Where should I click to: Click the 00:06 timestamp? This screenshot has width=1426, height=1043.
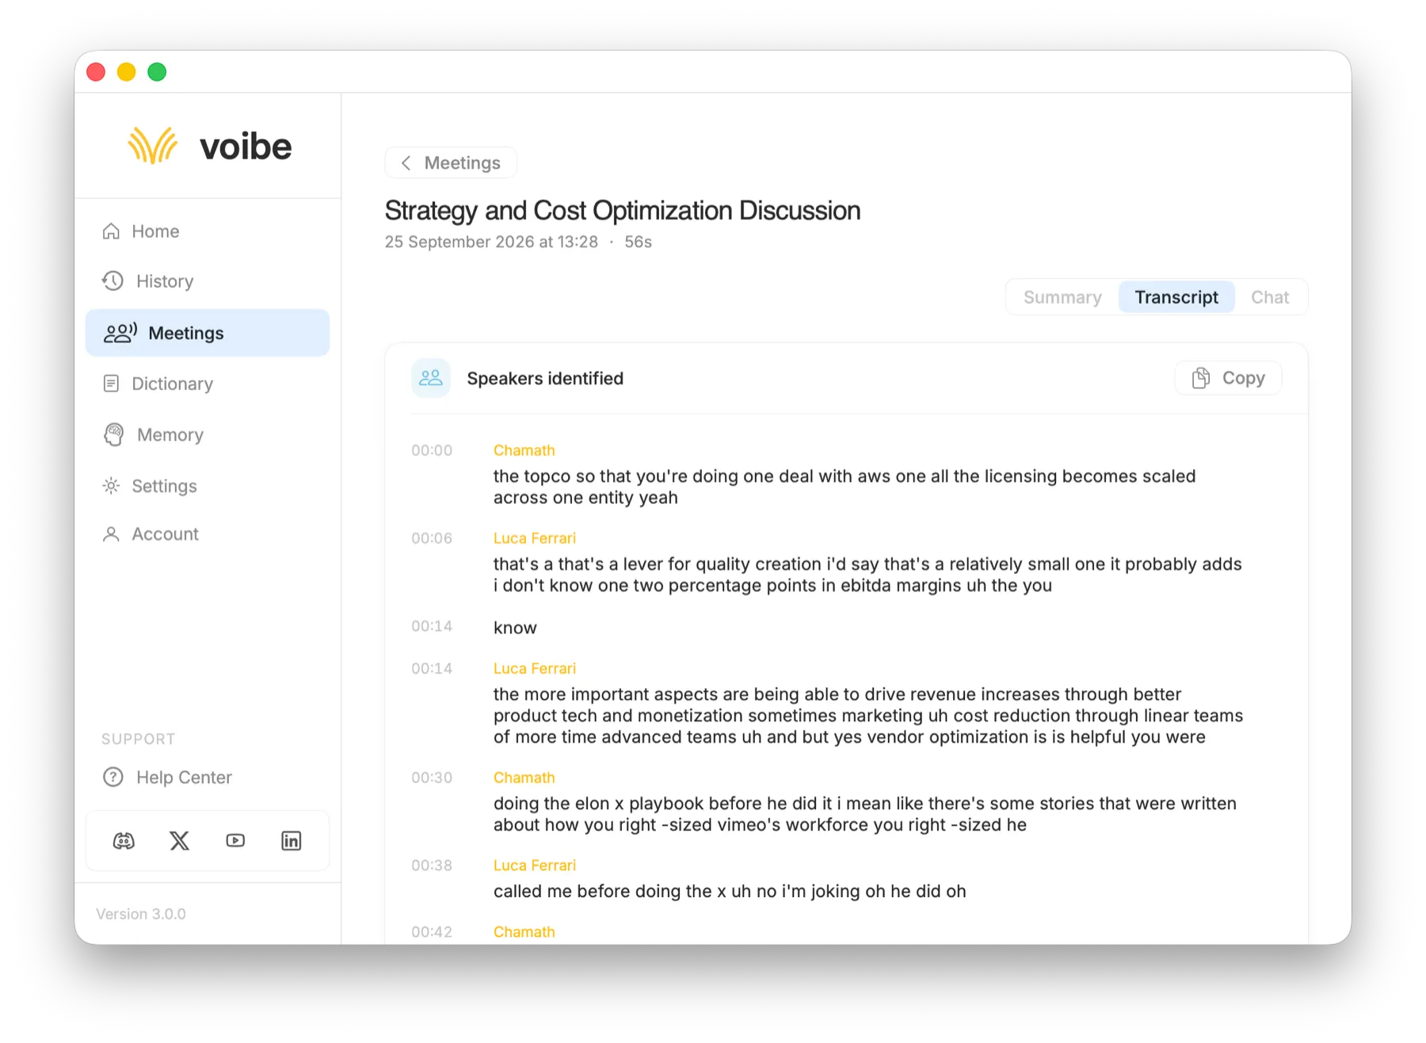pos(432,538)
